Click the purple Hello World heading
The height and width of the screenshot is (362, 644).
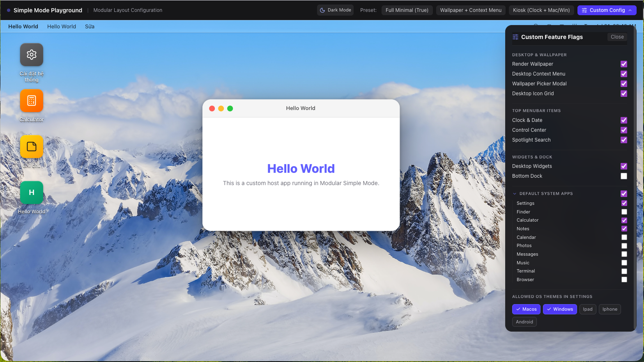301,169
